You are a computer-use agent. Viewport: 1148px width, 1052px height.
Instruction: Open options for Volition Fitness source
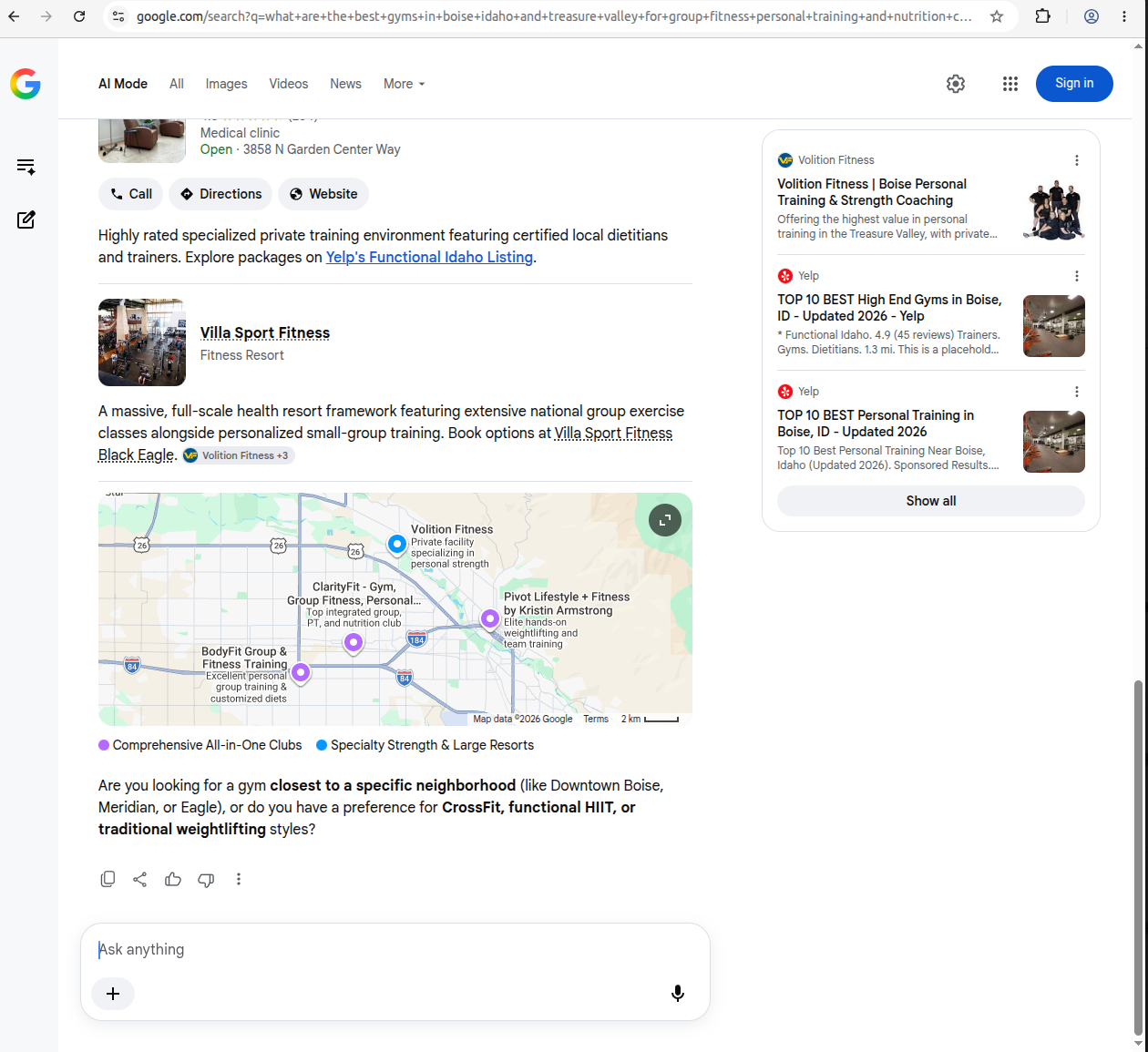pyautogui.click(x=1077, y=160)
